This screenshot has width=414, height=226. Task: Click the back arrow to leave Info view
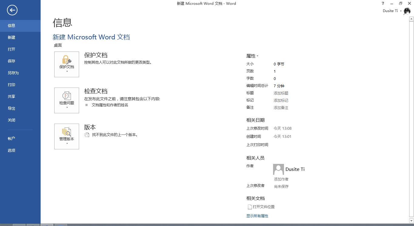pyautogui.click(x=12, y=10)
